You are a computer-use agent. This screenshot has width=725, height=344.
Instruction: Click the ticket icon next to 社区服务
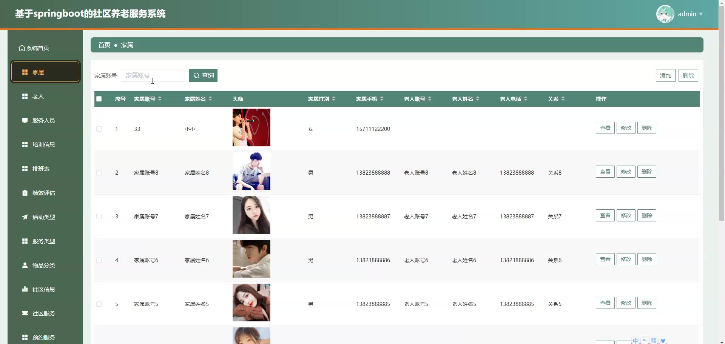tap(25, 313)
